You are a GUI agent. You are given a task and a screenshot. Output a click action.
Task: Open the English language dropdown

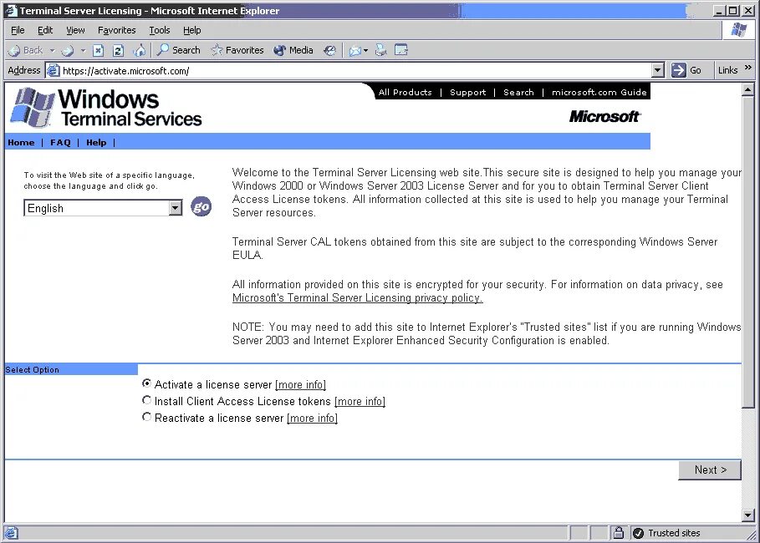coord(103,208)
